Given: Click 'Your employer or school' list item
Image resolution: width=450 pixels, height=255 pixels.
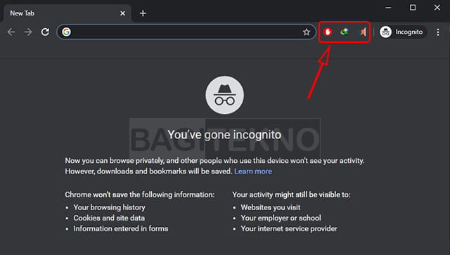Looking at the screenshot, I should (281, 218).
